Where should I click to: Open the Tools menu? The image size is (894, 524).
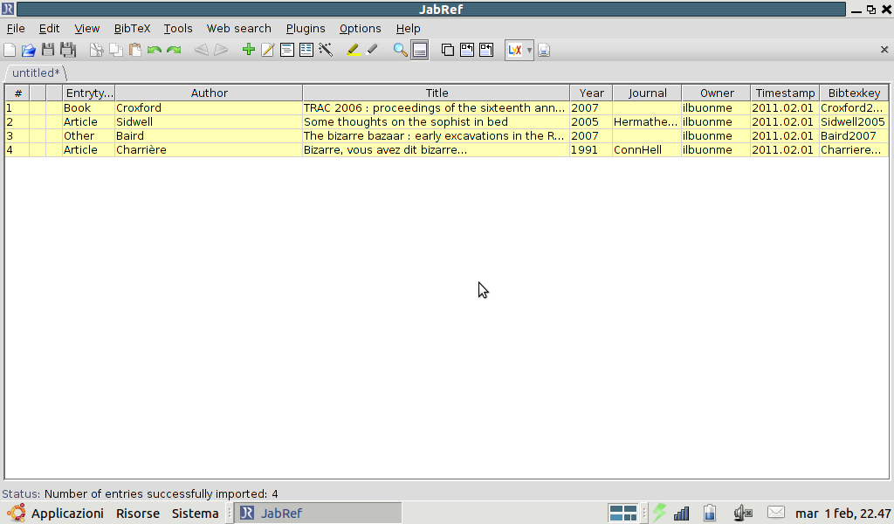point(178,29)
